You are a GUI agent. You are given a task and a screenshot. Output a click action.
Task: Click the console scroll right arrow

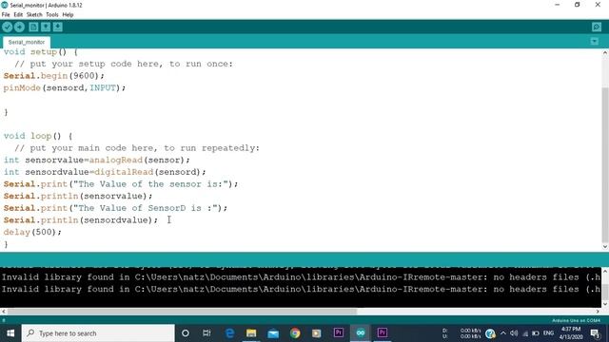(598, 311)
